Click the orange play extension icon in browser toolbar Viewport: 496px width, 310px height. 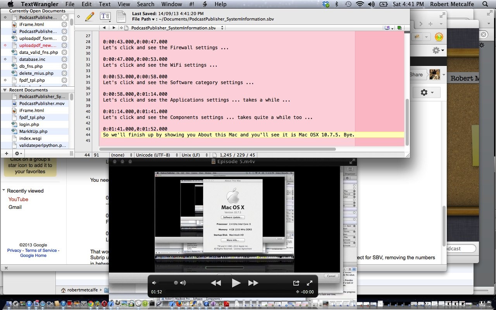(x=439, y=37)
